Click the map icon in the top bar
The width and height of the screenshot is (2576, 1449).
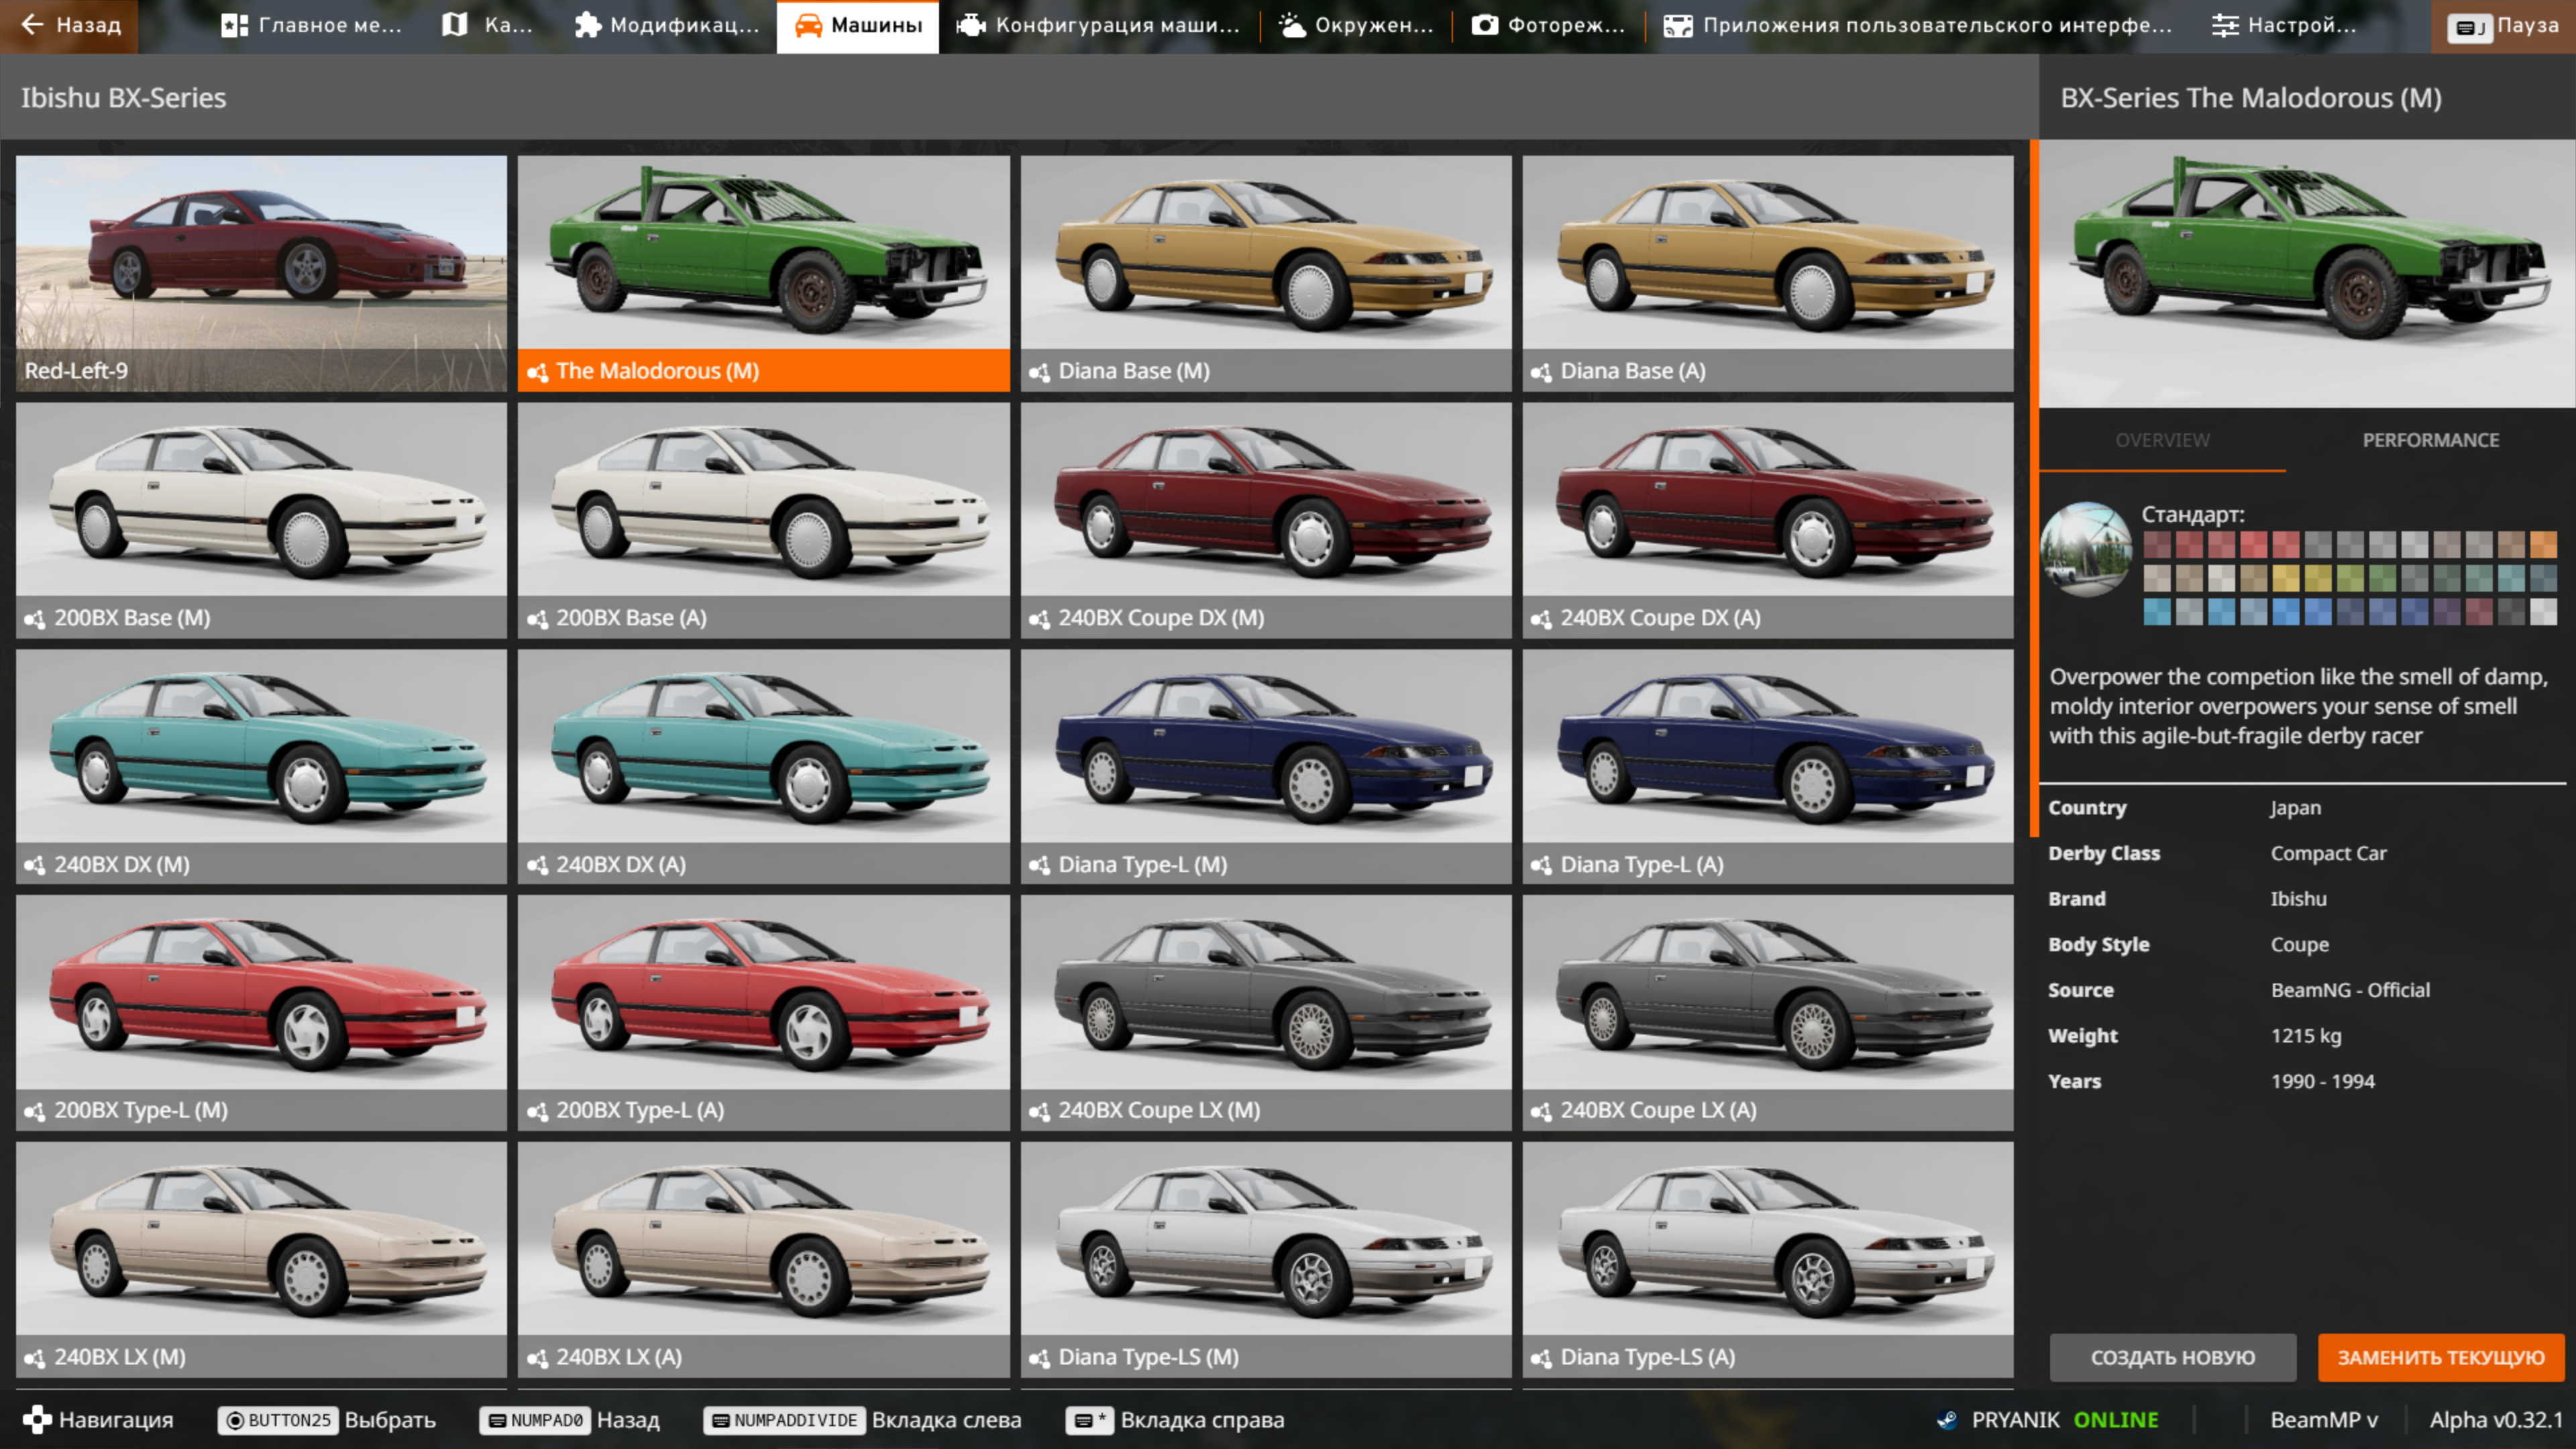pyautogui.click(x=455, y=25)
